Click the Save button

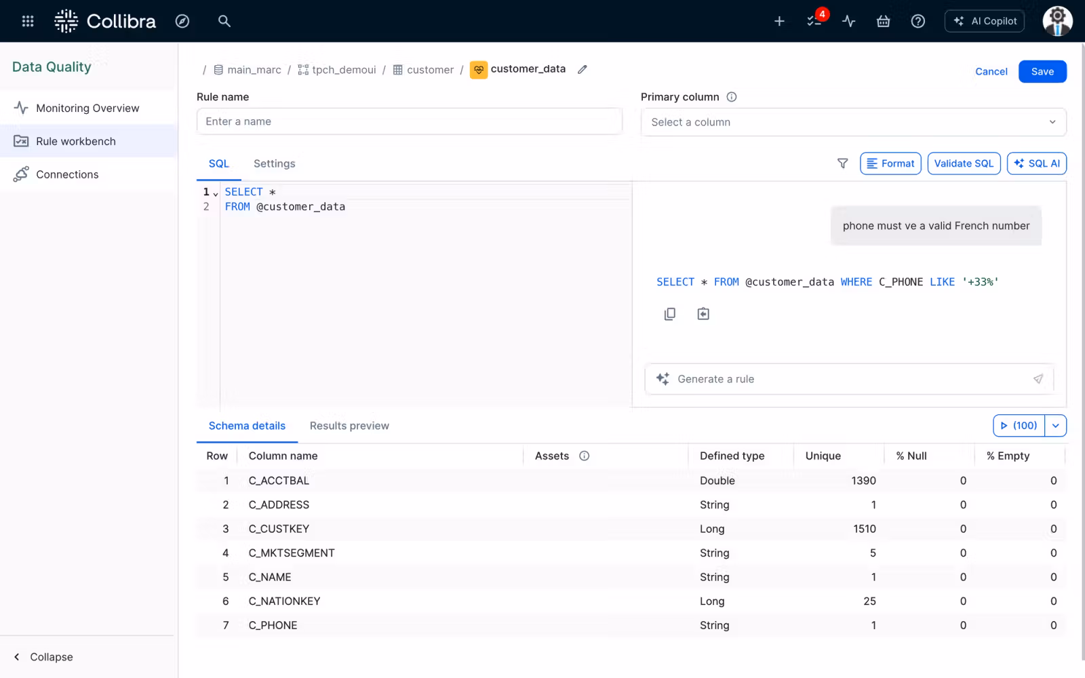(1042, 71)
